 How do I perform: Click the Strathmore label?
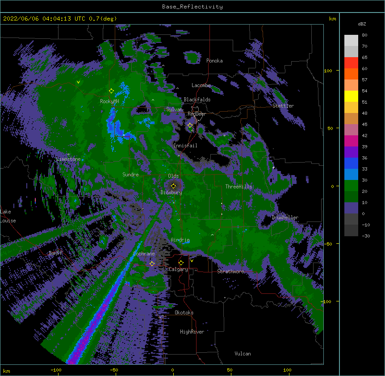(x=230, y=272)
